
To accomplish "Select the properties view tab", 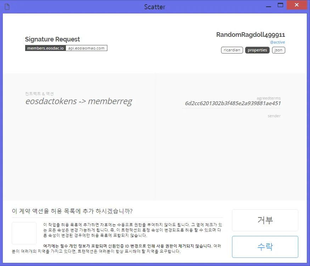I will pos(257,50).
